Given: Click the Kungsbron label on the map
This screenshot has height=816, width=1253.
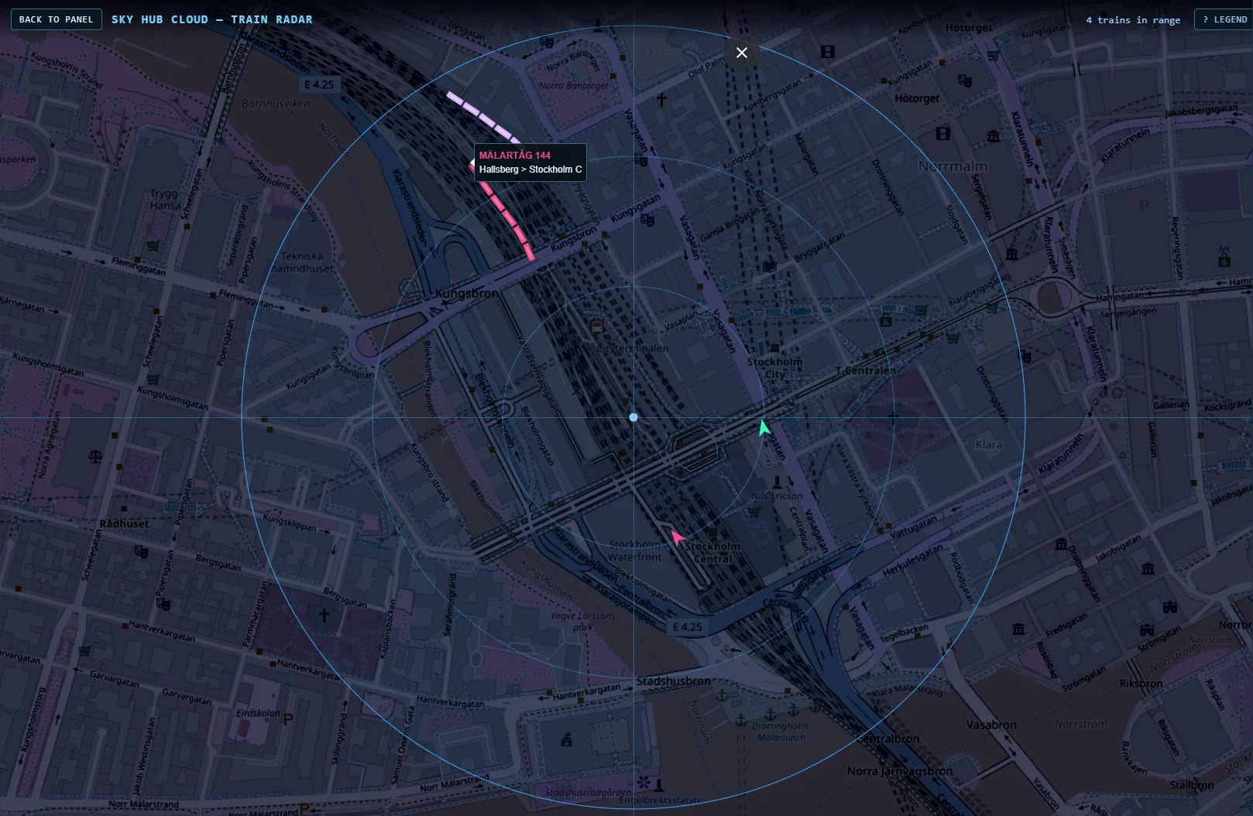Looking at the screenshot, I should [466, 293].
